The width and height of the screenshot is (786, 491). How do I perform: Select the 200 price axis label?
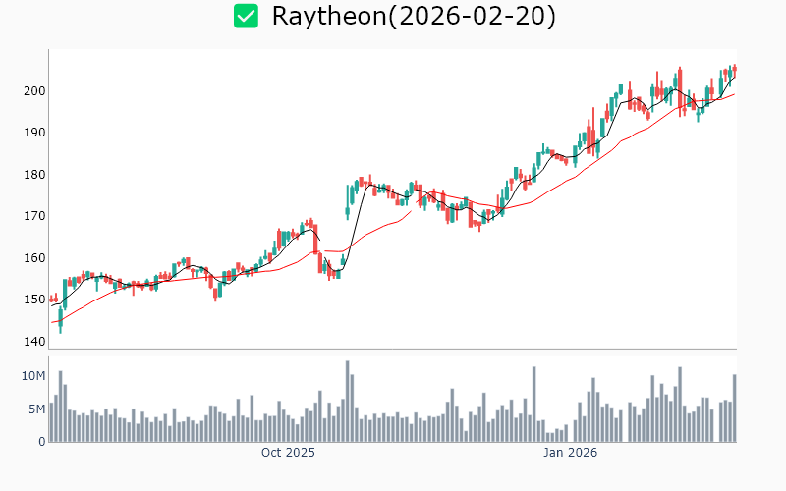pyautogui.click(x=32, y=91)
